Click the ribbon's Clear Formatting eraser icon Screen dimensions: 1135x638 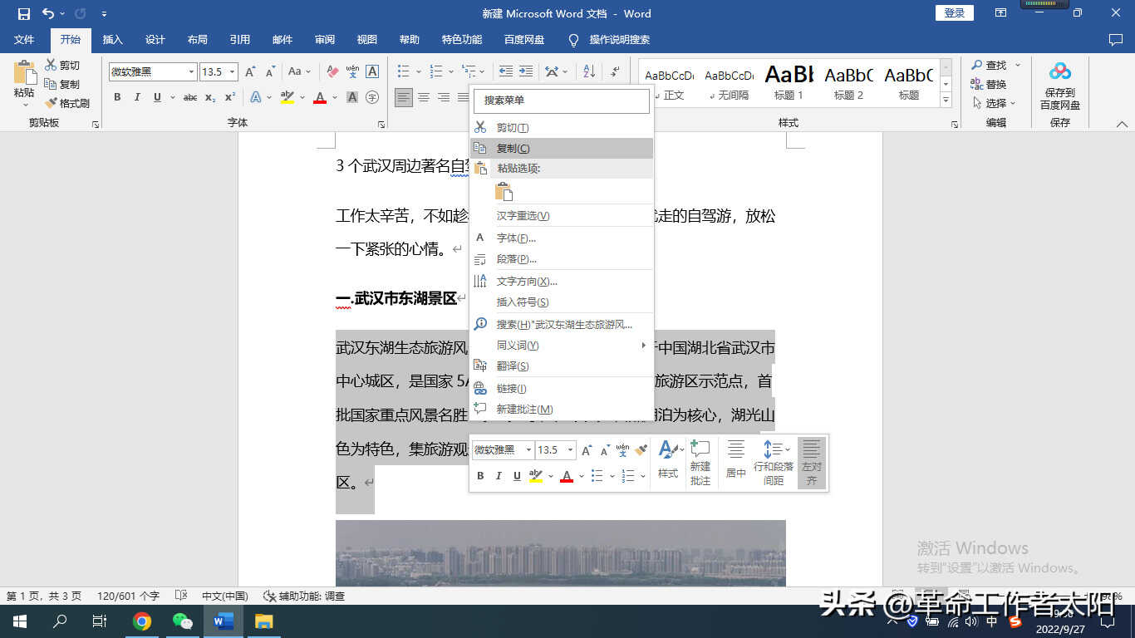(x=332, y=72)
